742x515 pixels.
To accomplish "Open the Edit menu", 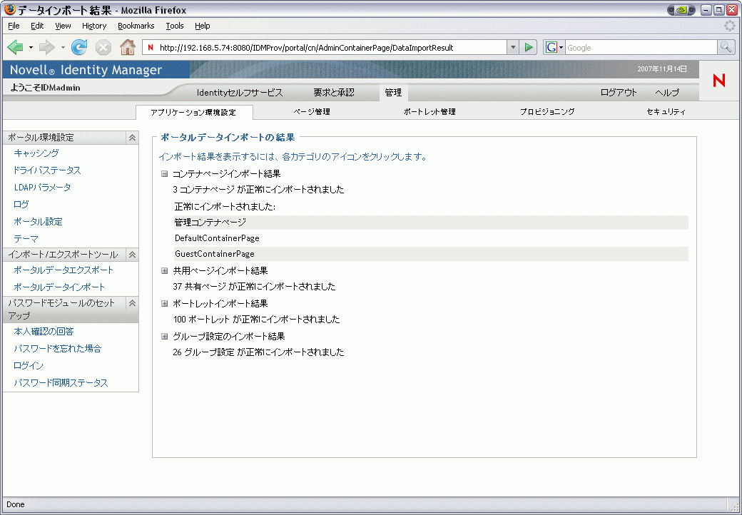I will click(x=37, y=26).
